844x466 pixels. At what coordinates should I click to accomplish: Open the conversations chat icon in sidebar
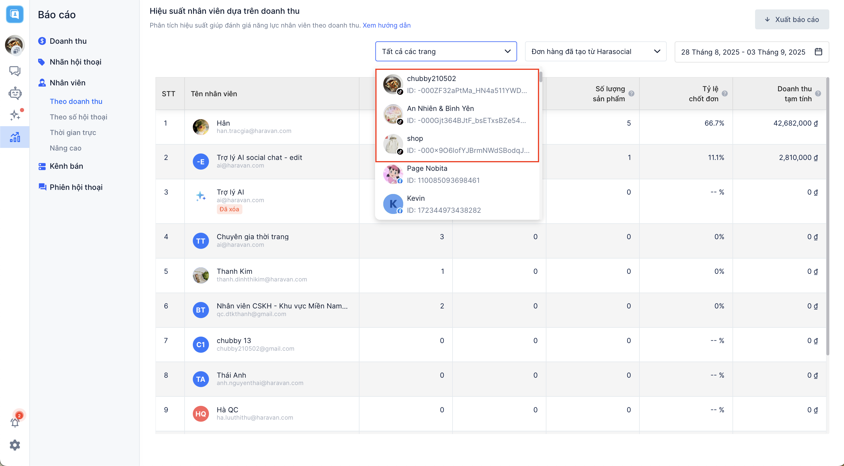pyautogui.click(x=15, y=70)
